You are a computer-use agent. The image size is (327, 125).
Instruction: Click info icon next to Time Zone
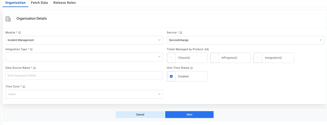[24, 87]
